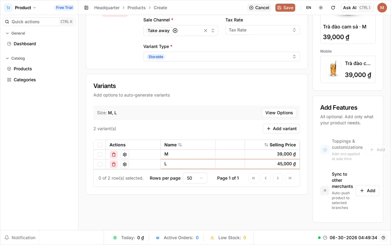Toggle the sidebar panel icon
The height and width of the screenshot is (245, 391).
86,7
